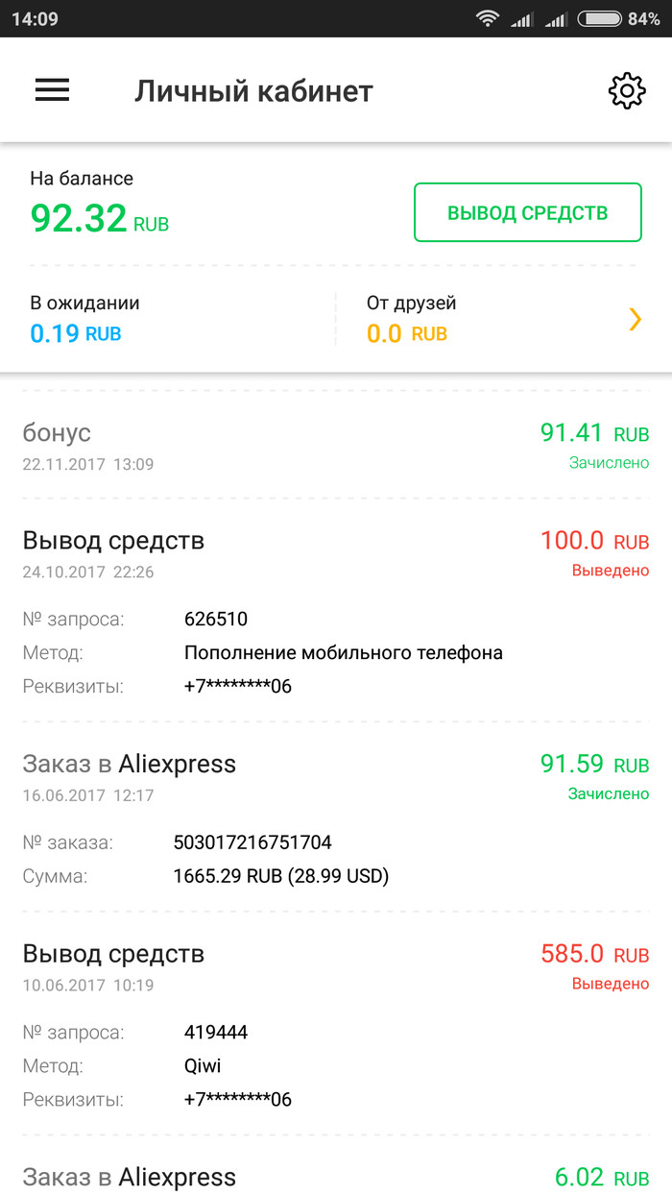Tap the Личный кабинет page title
Screen dimensions: 672x1195
[253, 91]
